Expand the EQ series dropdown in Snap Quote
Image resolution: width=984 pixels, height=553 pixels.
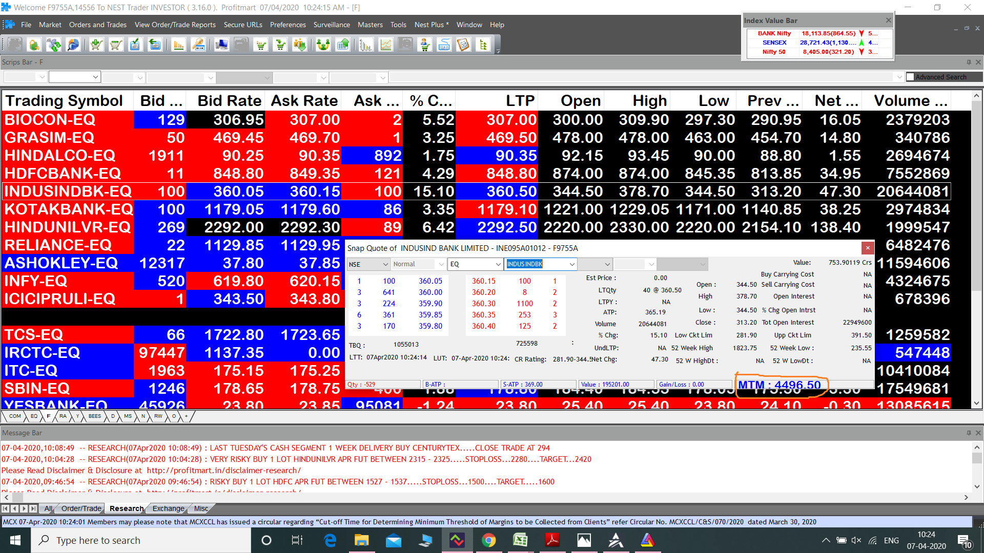click(498, 264)
